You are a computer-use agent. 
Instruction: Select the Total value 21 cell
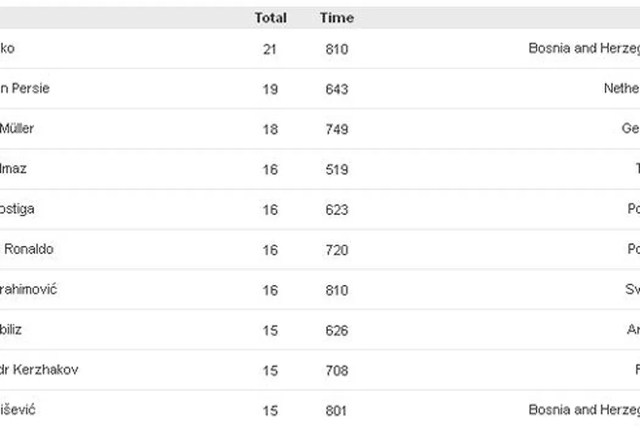[x=270, y=49]
